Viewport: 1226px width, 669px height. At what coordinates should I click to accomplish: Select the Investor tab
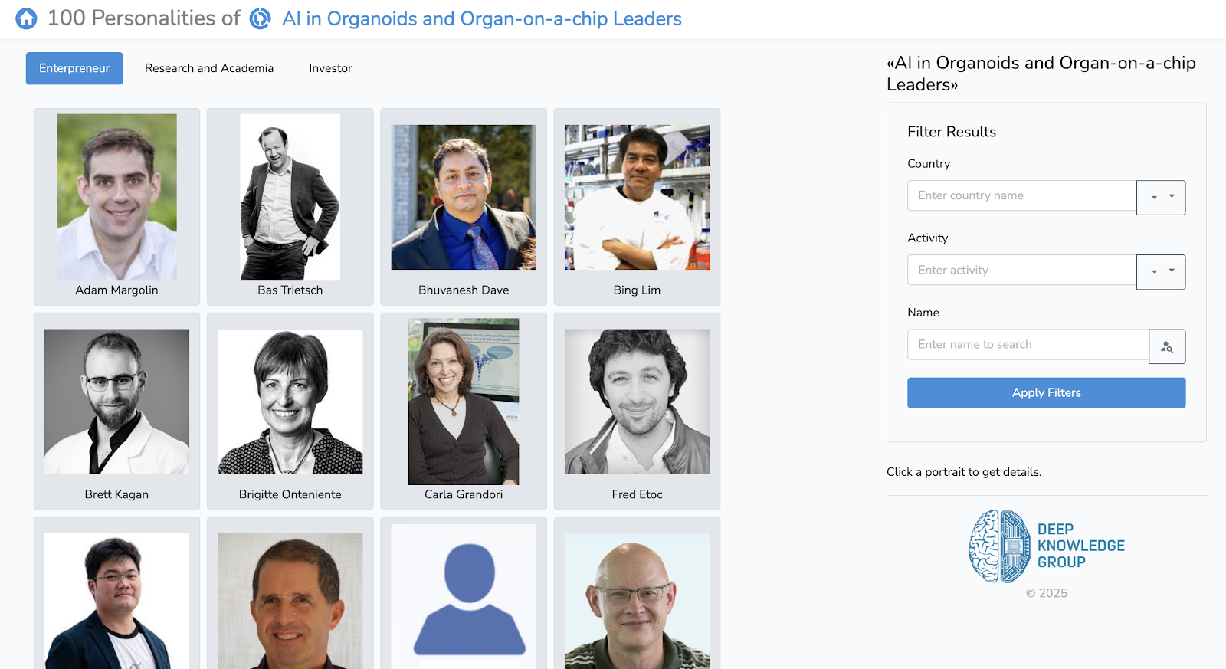(x=330, y=68)
